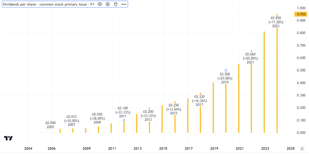Click blue circle marker above 2019 bar

coord(226,70)
